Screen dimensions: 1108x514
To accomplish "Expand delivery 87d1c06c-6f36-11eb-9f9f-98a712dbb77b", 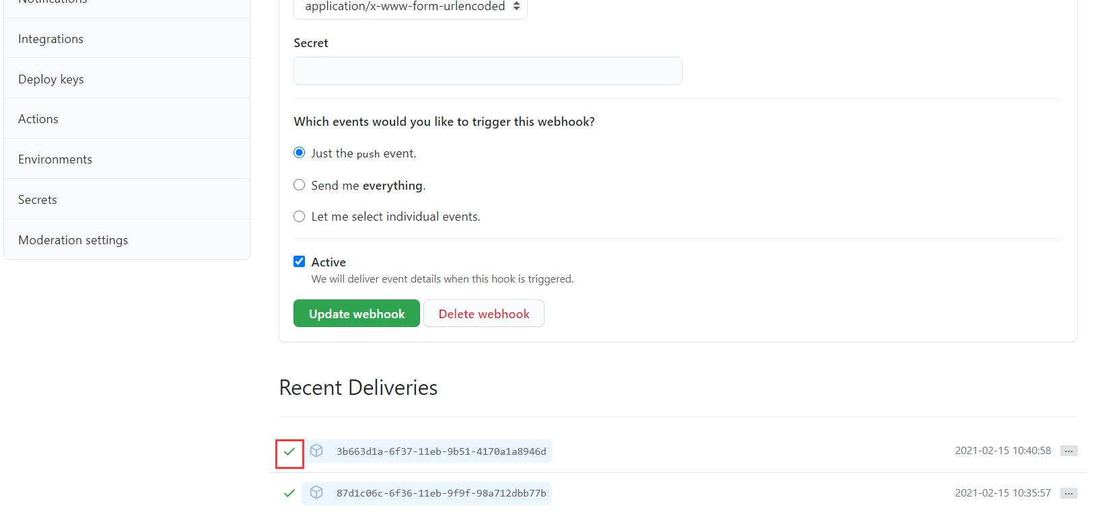I will coord(442,493).
